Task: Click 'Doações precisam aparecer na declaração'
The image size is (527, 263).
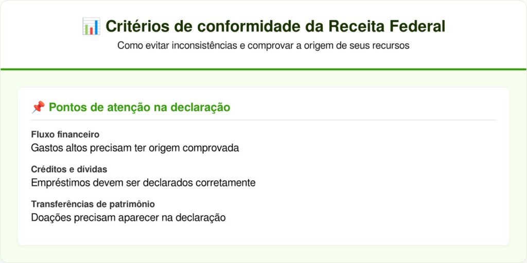Action: coord(128,217)
